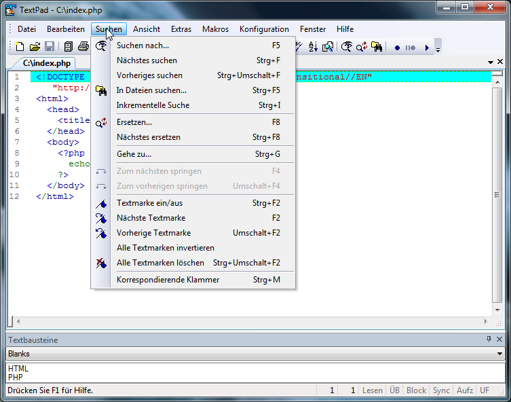Screen dimensions: 511x402
Task: Open the Extras menu
Action: click(181, 29)
